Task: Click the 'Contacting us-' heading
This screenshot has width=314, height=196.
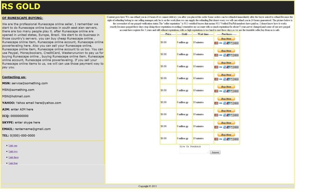Action: coord(14,77)
